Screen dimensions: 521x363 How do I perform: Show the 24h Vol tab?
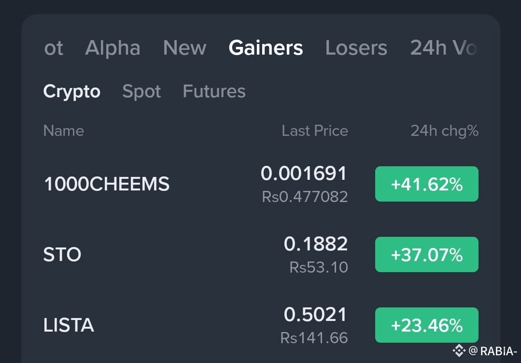tap(444, 48)
